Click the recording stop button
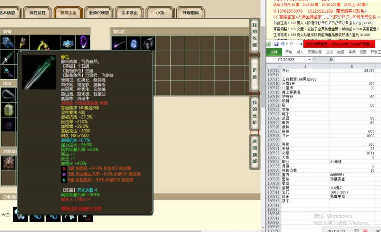Image resolution: width=381 pixels, height=232 pixels. coord(365,230)
